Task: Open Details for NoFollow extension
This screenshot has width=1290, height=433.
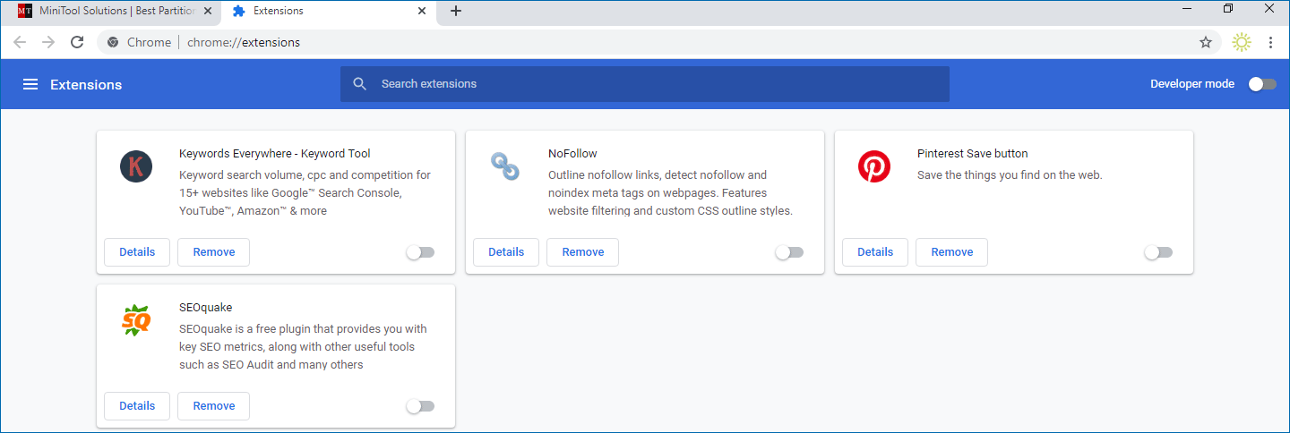Action: [x=506, y=252]
